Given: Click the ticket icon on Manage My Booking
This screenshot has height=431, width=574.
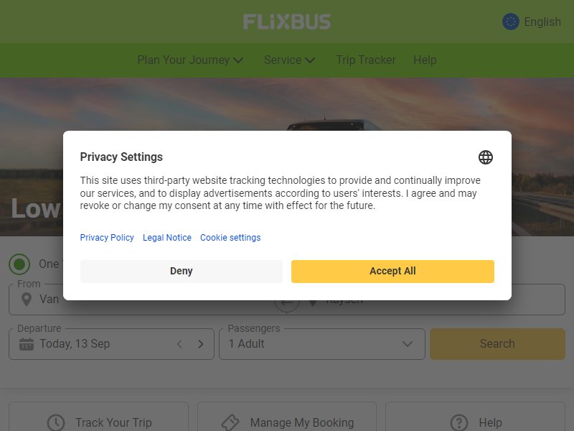Looking at the screenshot, I should (x=230, y=423).
